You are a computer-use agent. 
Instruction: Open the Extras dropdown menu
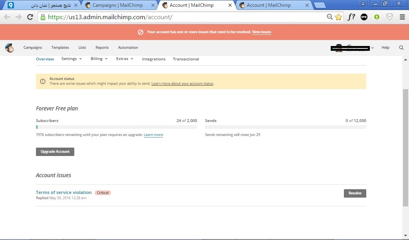point(125,59)
